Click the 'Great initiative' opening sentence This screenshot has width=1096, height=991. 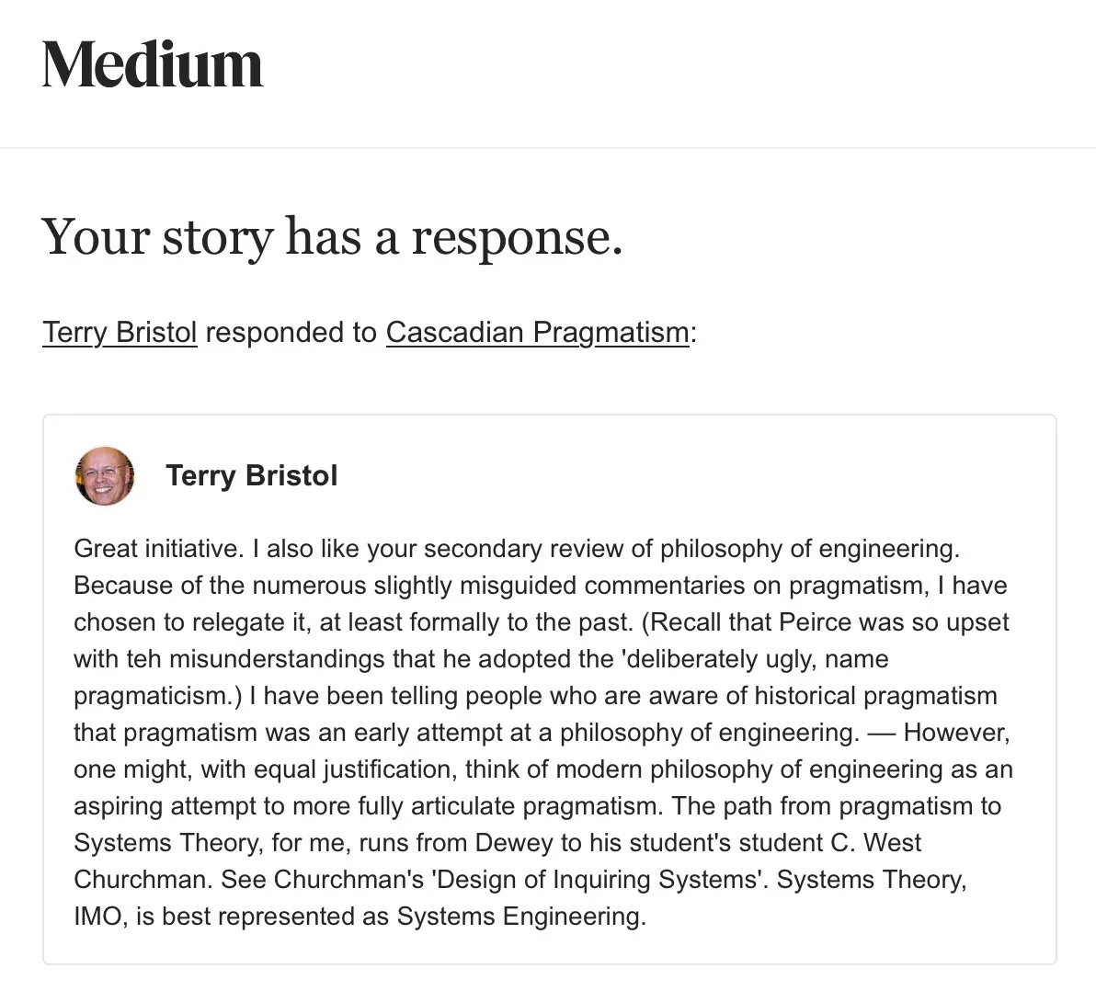point(157,549)
